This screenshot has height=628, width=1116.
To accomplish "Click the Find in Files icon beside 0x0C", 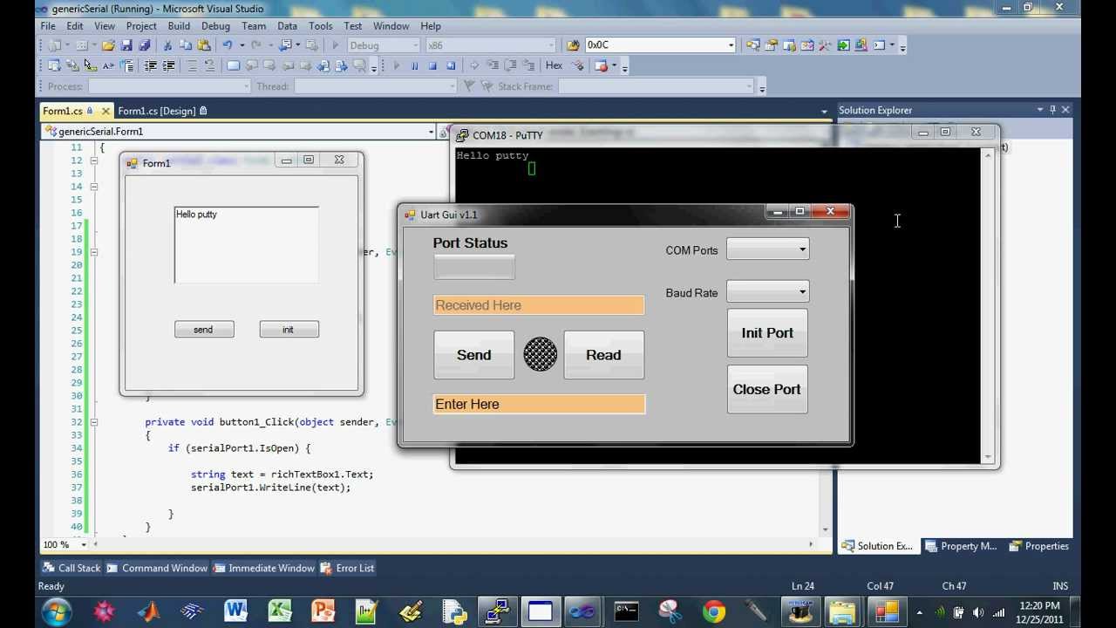I will coord(573,45).
